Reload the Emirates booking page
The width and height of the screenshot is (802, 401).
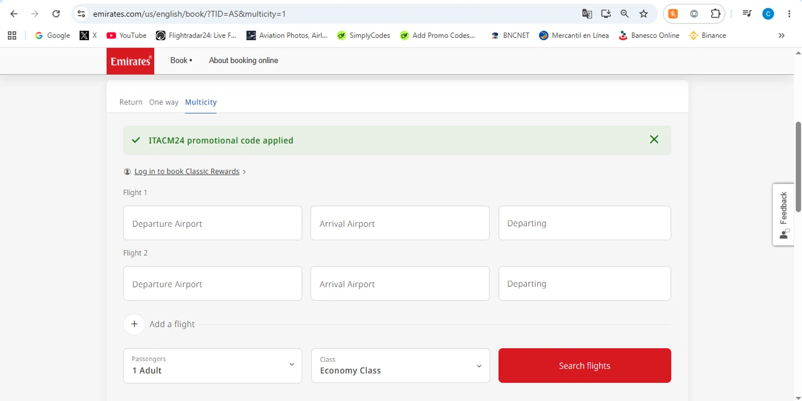click(56, 14)
